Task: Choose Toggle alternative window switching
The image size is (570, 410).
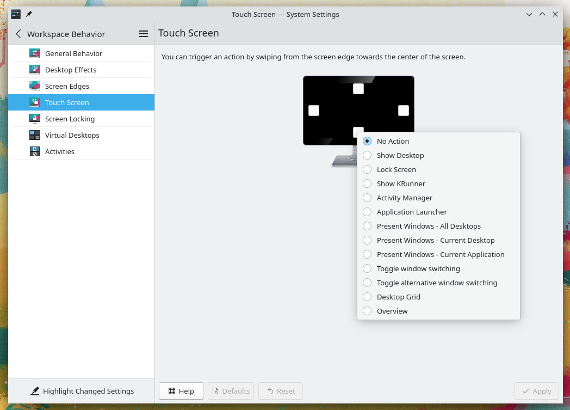Action: tap(439, 283)
